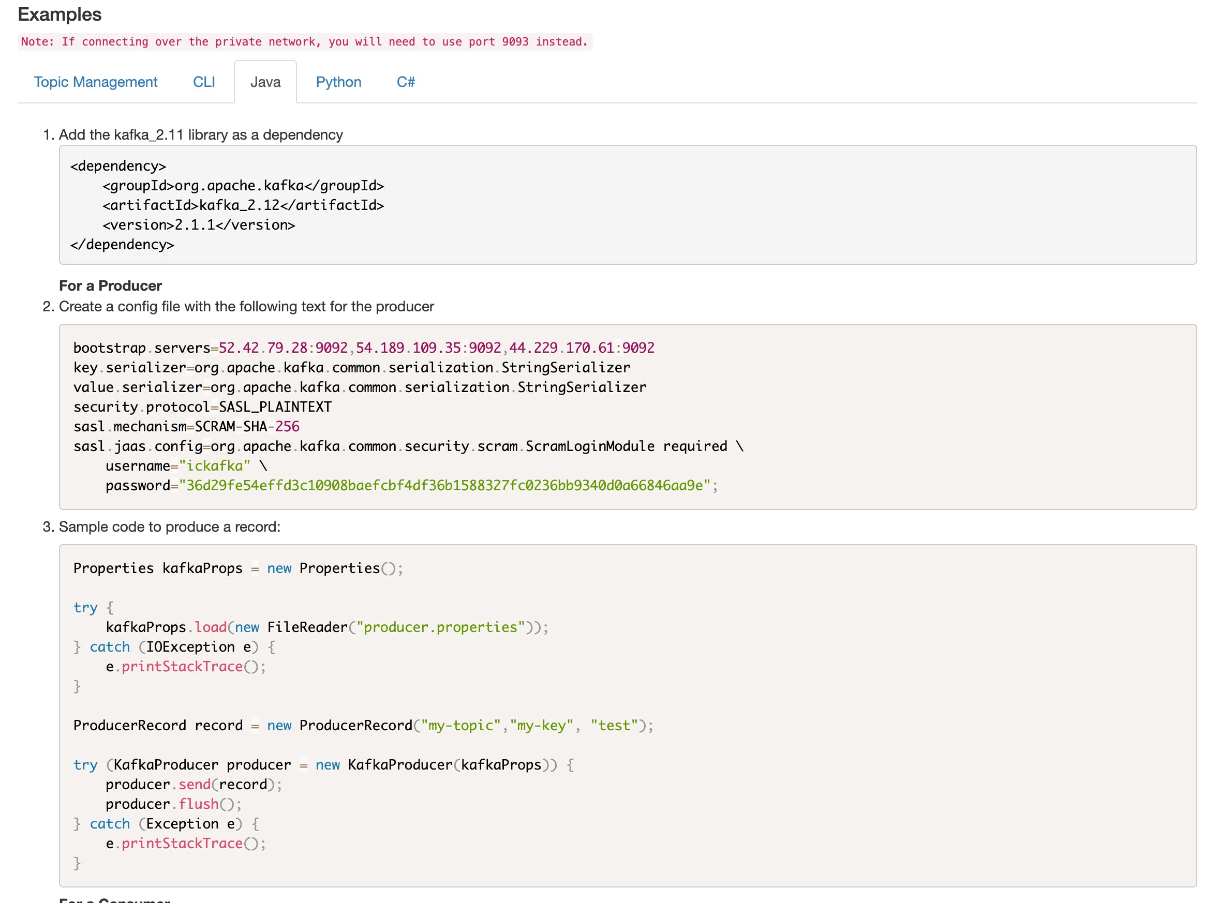Click the port 9093 private network note
Screen dimensions: 1219x903
[304, 41]
